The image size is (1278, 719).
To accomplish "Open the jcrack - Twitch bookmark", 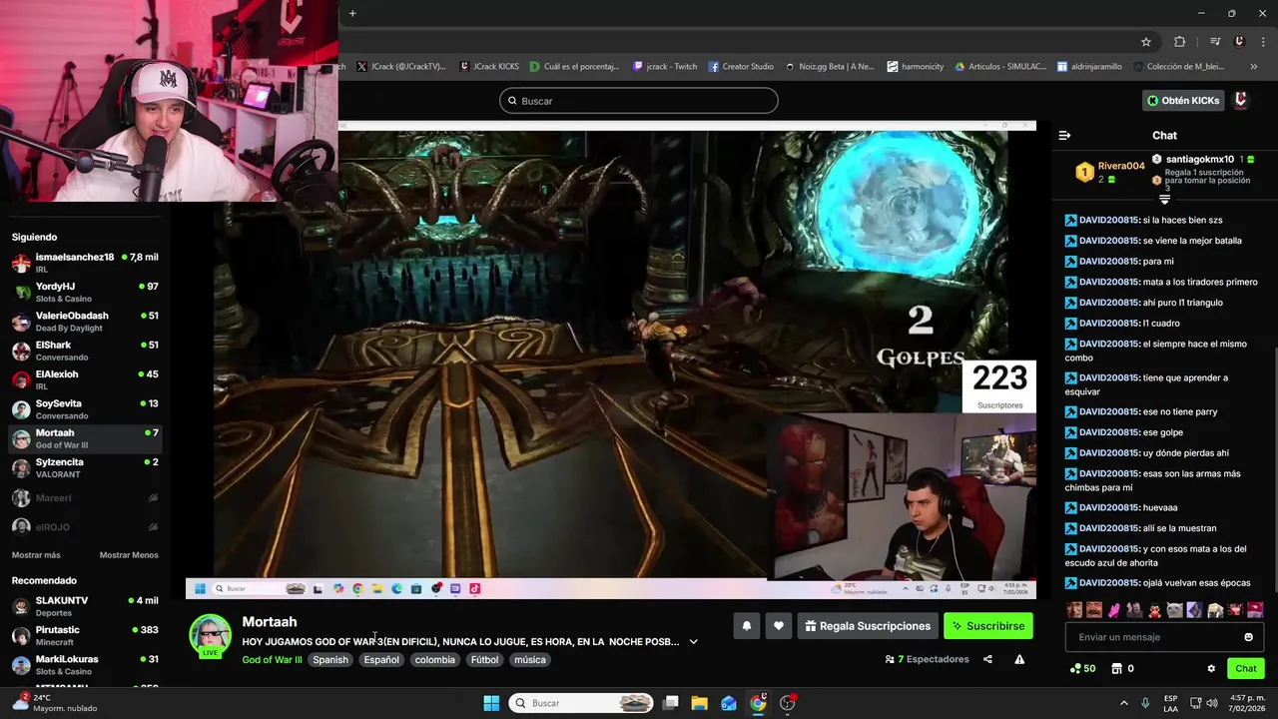I will (666, 67).
